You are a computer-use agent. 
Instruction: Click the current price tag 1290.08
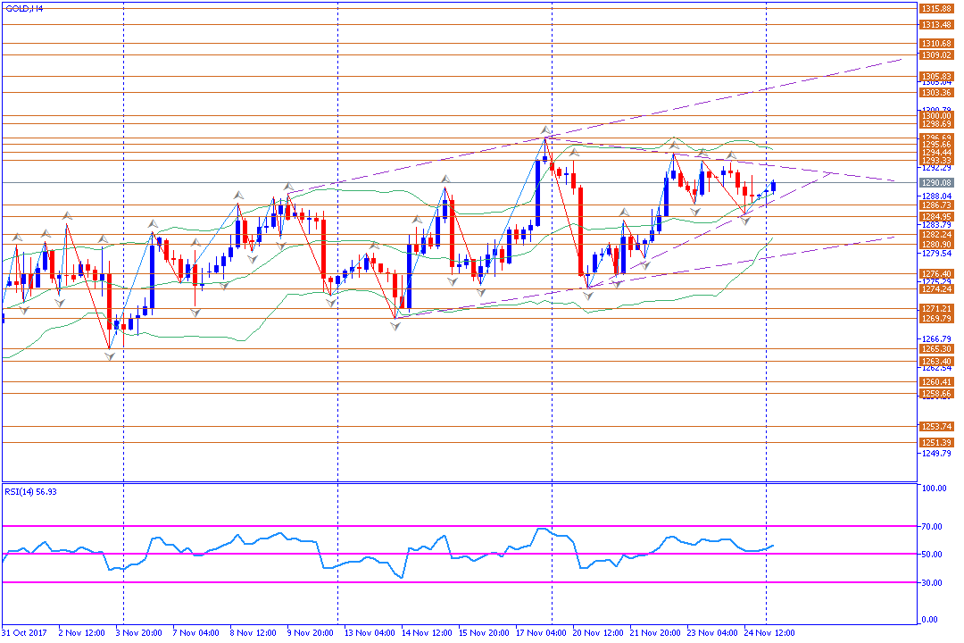[x=936, y=183]
